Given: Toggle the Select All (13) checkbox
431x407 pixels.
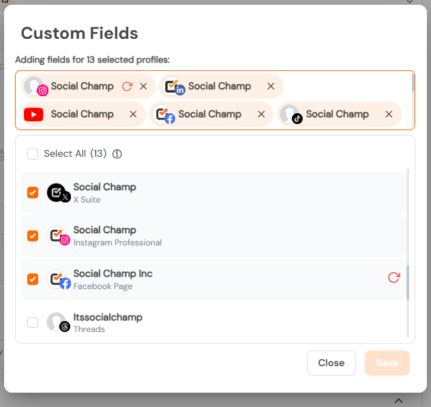Looking at the screenshot, I should pos(33,153).
